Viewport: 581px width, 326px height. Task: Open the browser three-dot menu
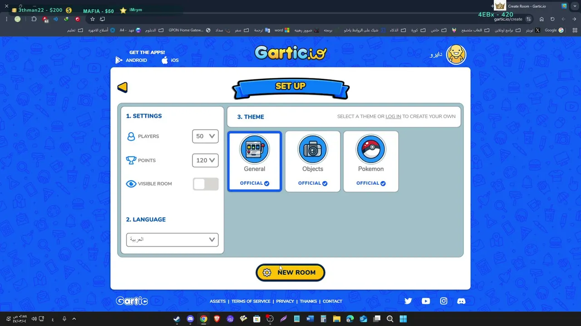6,19
